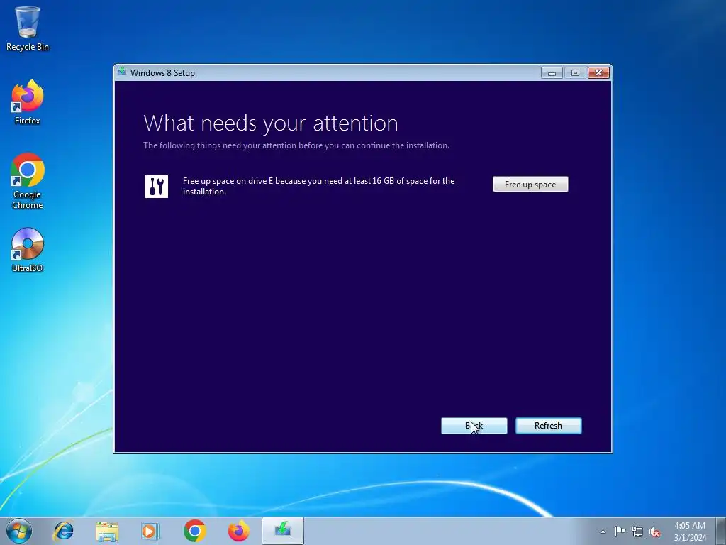
Task: Launch Internet Explorer from taskbar
Action: (63, 531)
